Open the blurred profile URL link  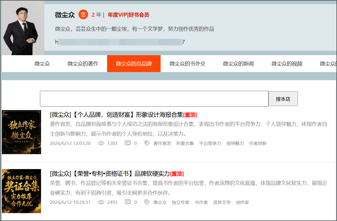pyautogui.click(x=120, y=42)
